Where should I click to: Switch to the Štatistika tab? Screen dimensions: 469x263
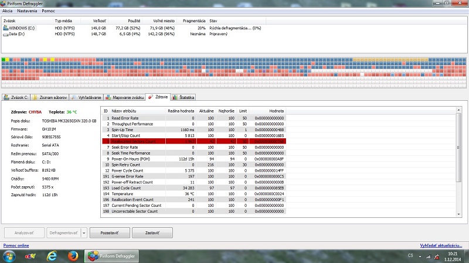(183, 97)
